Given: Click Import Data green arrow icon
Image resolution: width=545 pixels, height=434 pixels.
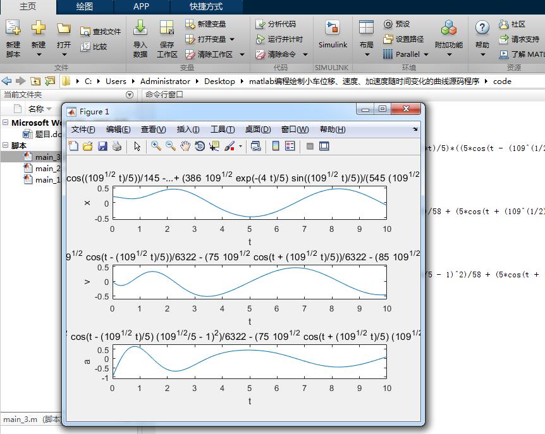Looking at the screenshot, I should tap(140, 27).
